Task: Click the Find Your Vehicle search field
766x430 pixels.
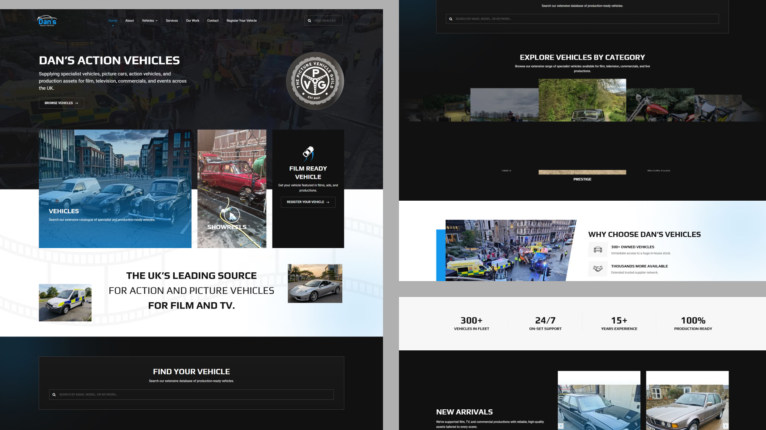Action: tap(191, 395)
